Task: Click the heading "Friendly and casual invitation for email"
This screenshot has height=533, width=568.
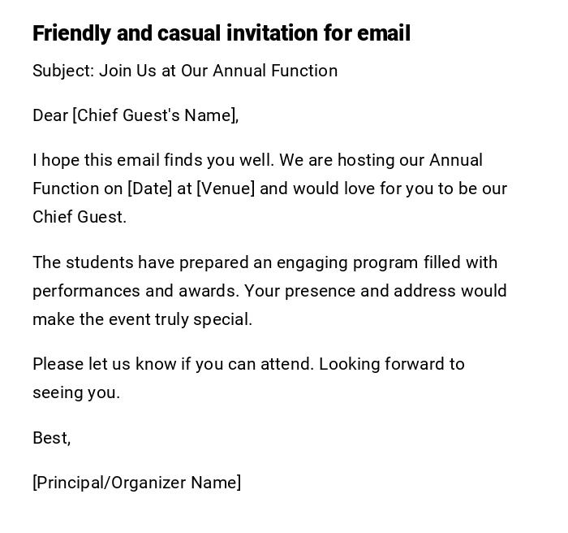Action: tap(221, 33)
